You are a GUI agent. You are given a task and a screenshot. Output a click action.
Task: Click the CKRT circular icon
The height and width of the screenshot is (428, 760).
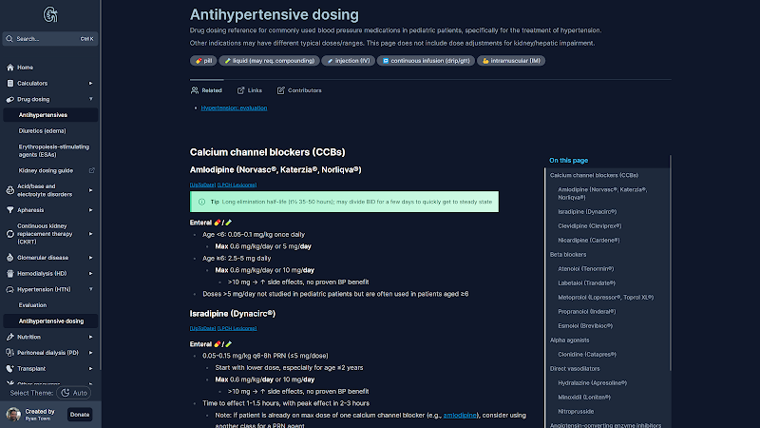(10, 234)
